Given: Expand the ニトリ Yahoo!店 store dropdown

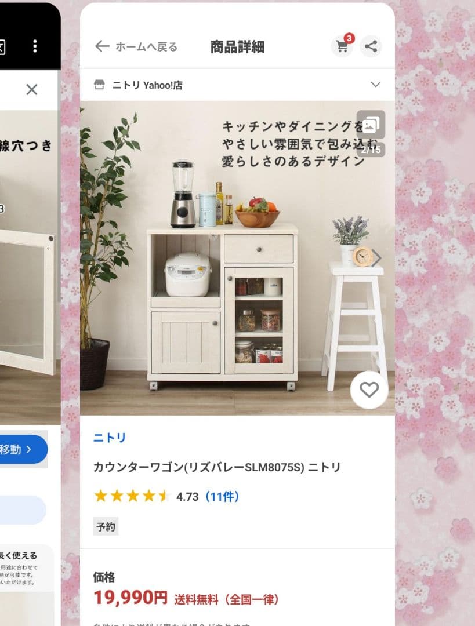Looking at the screenshot, I should (375, 85).
